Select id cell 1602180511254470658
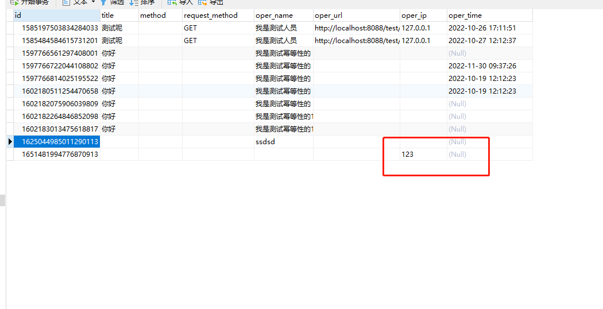Screen dimensions: 603x309 57,91
